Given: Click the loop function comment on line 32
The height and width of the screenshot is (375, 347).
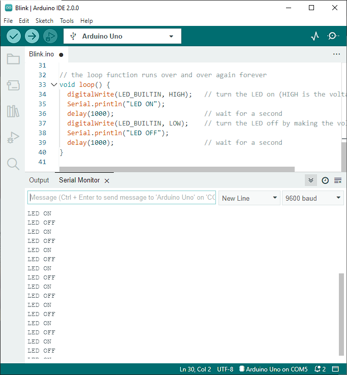Looking at the screenshot, I should point(163,75).
